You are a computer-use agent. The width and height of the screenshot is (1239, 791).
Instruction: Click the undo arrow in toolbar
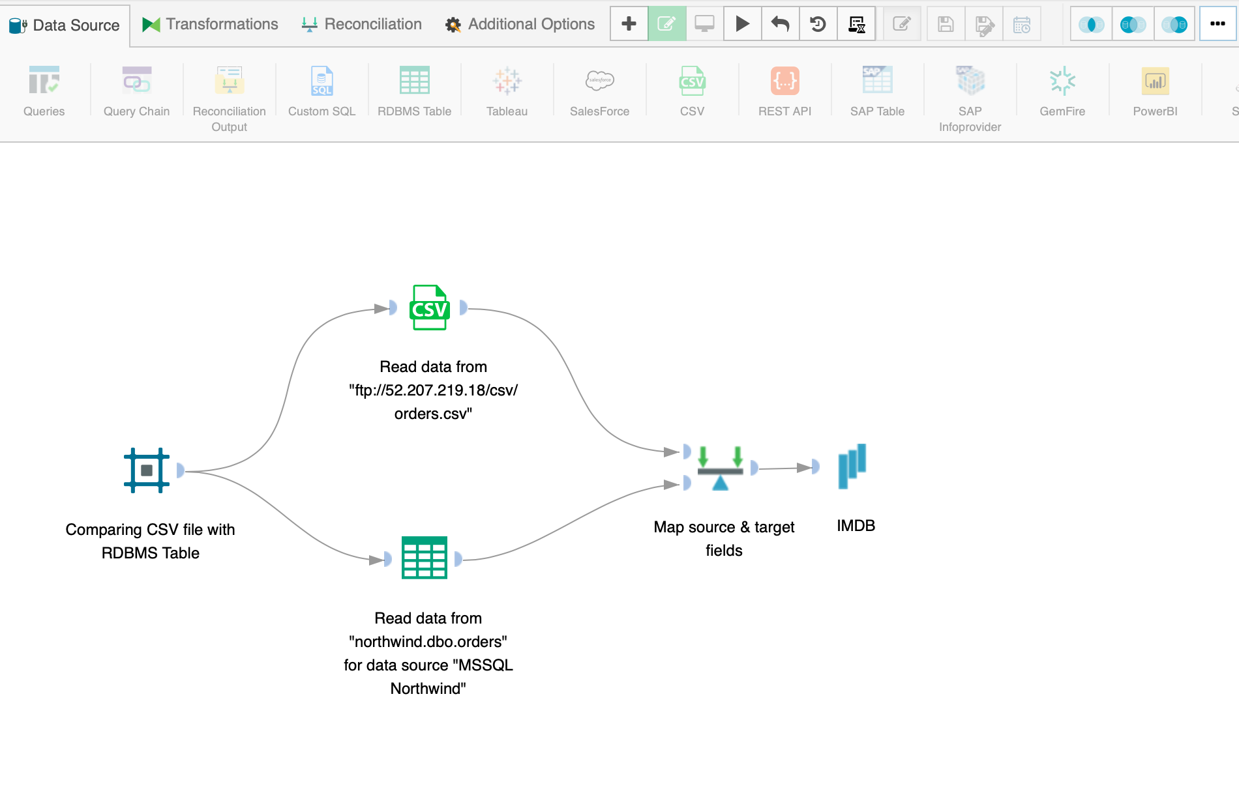click(x=780, y=24)
